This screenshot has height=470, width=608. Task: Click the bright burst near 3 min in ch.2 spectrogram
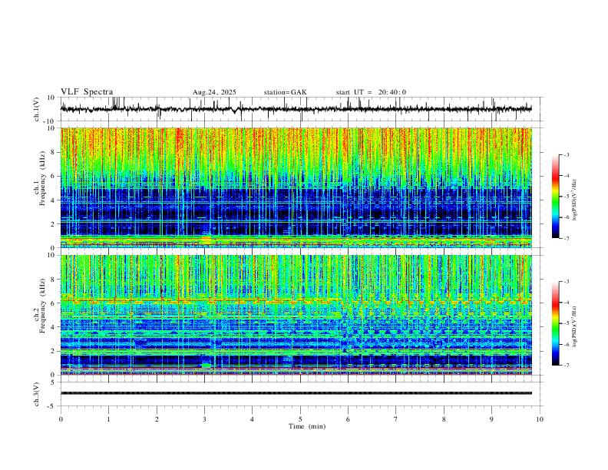pos(207,366)
